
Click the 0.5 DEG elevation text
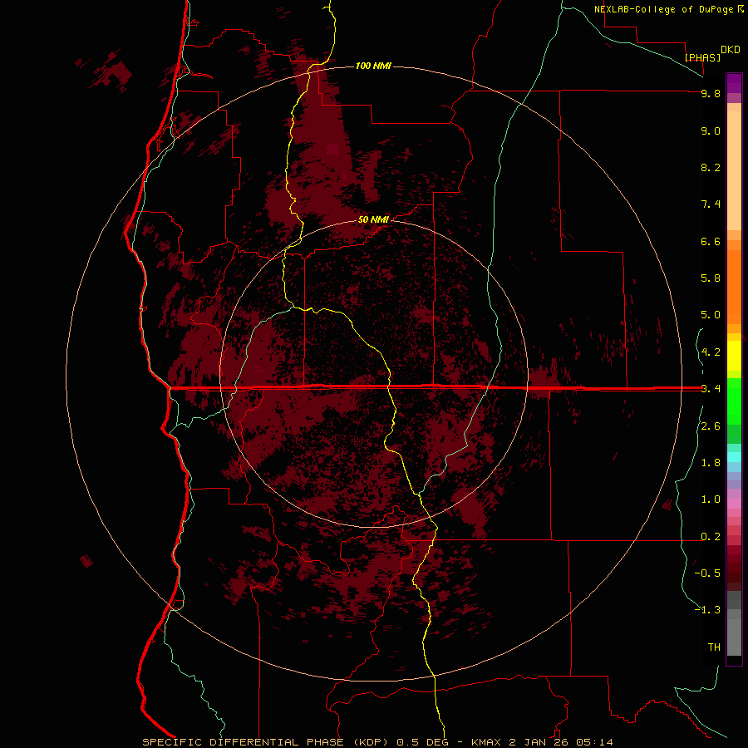(x=425, y=742)
